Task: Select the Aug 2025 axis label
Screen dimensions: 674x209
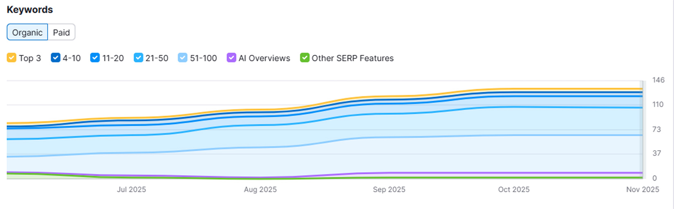Action: (x=260, y=189)
